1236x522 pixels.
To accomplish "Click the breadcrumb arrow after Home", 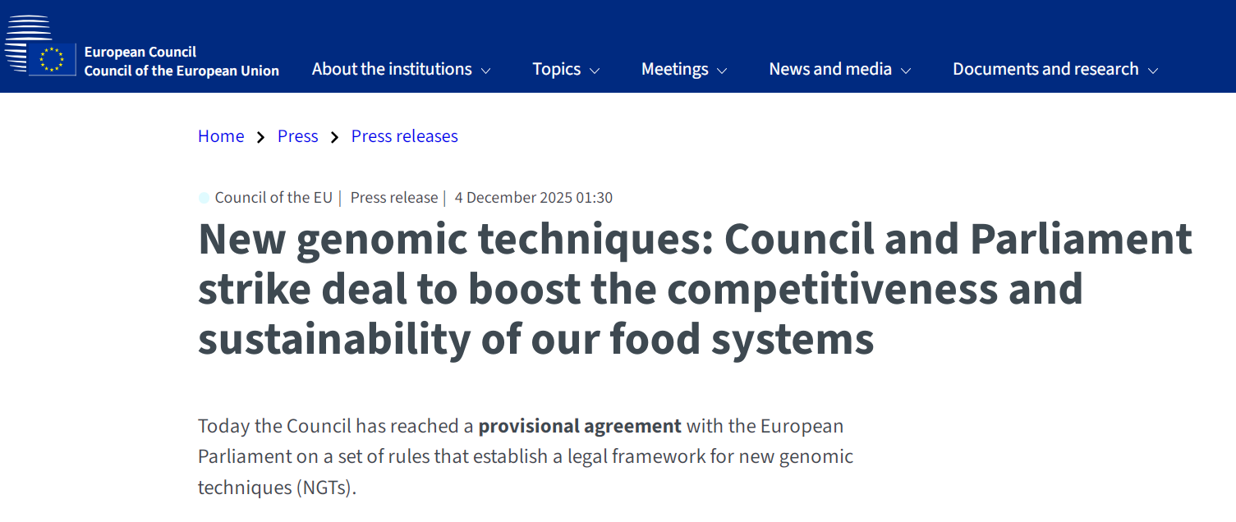I will (x=260, y=137).
